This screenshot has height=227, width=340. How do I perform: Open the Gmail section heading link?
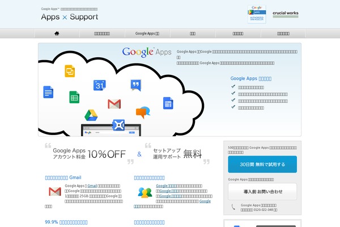[63, 178]
